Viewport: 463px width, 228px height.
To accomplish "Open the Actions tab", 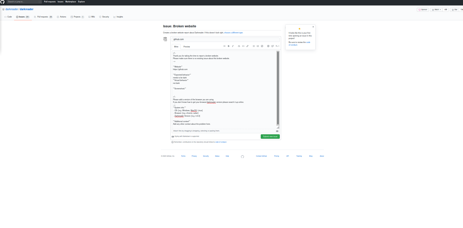I will click(62, 17).
